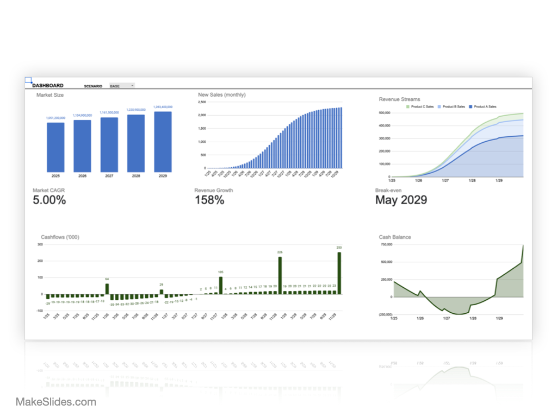
Task: Click the 2025 bar in Market Size chart
Action: (55, 147)
